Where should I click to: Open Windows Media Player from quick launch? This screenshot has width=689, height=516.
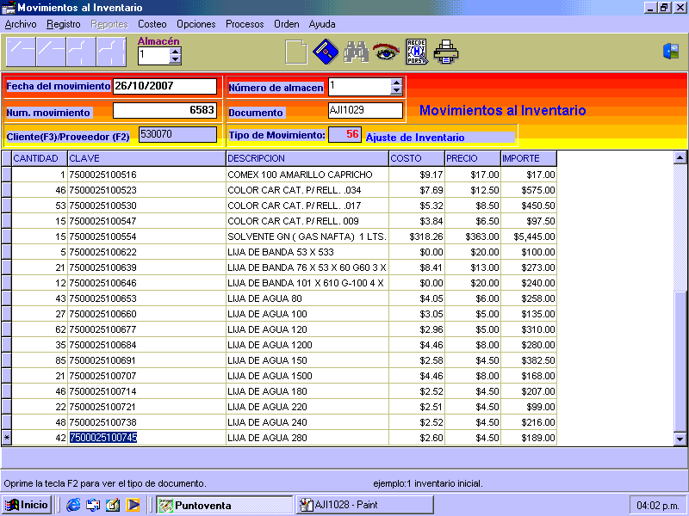click(133, 505)
